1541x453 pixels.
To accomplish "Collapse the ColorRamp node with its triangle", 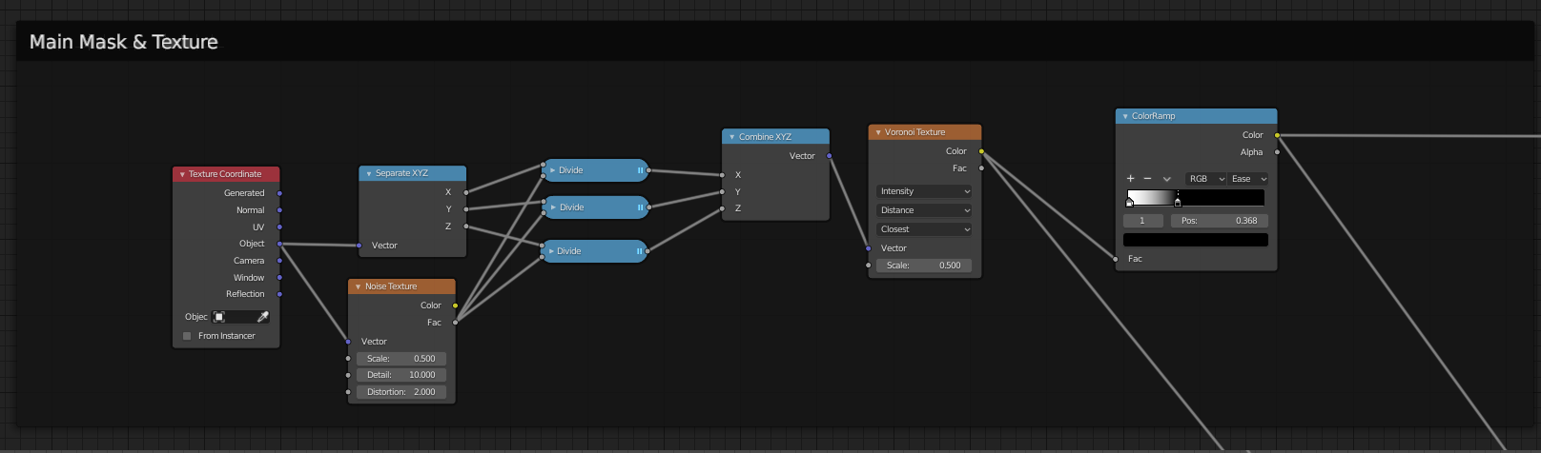I will 1125,116.
